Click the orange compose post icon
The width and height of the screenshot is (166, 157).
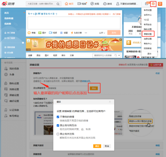[160, 4]
